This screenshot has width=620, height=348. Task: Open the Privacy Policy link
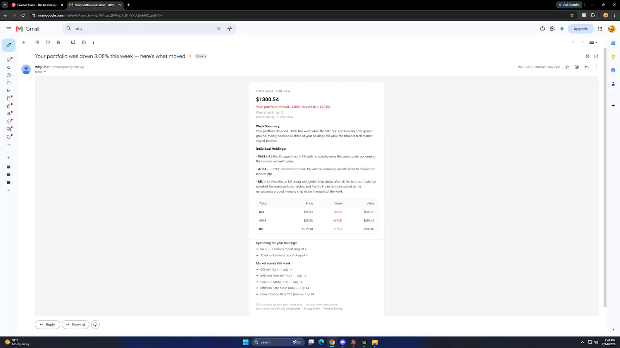(312, 309)
